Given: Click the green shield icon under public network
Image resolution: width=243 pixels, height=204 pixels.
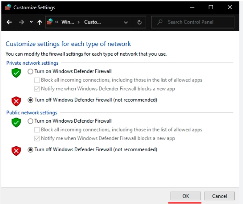Looking at the screenshot, I should coord(16,122).
